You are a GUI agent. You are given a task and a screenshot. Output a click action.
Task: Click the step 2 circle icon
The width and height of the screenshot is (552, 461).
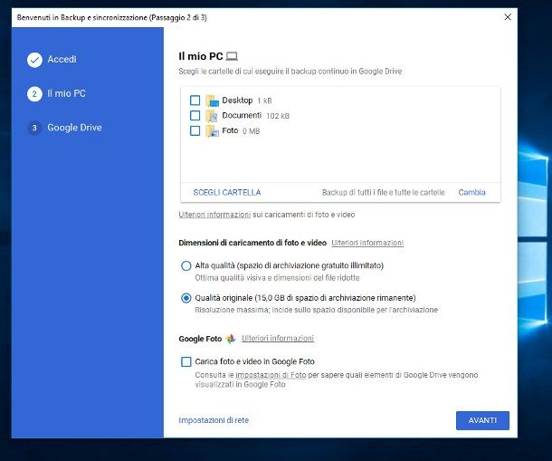(34, 94)
